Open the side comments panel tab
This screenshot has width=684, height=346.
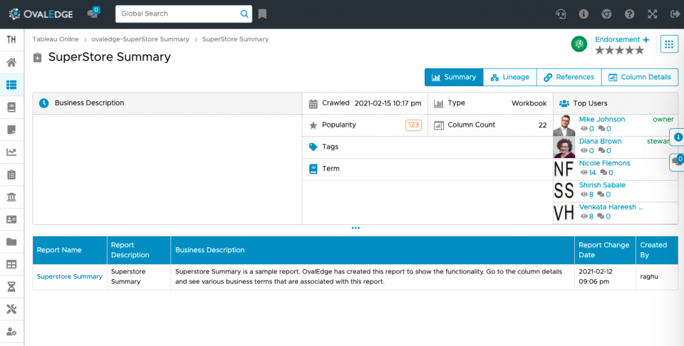677,162
